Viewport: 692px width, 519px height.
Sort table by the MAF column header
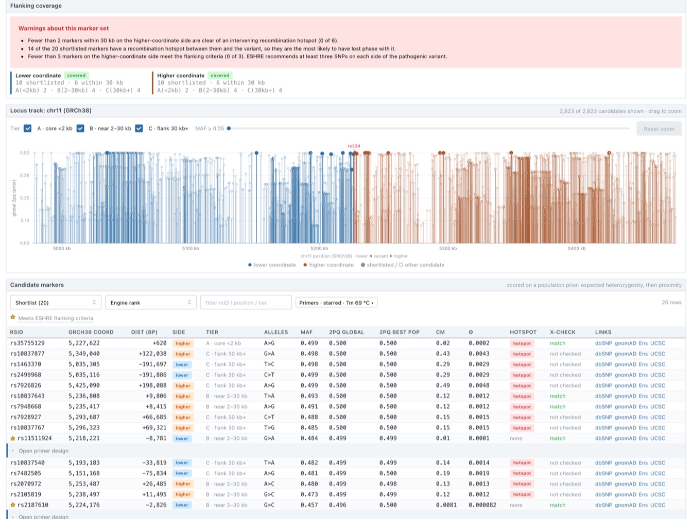307,332
